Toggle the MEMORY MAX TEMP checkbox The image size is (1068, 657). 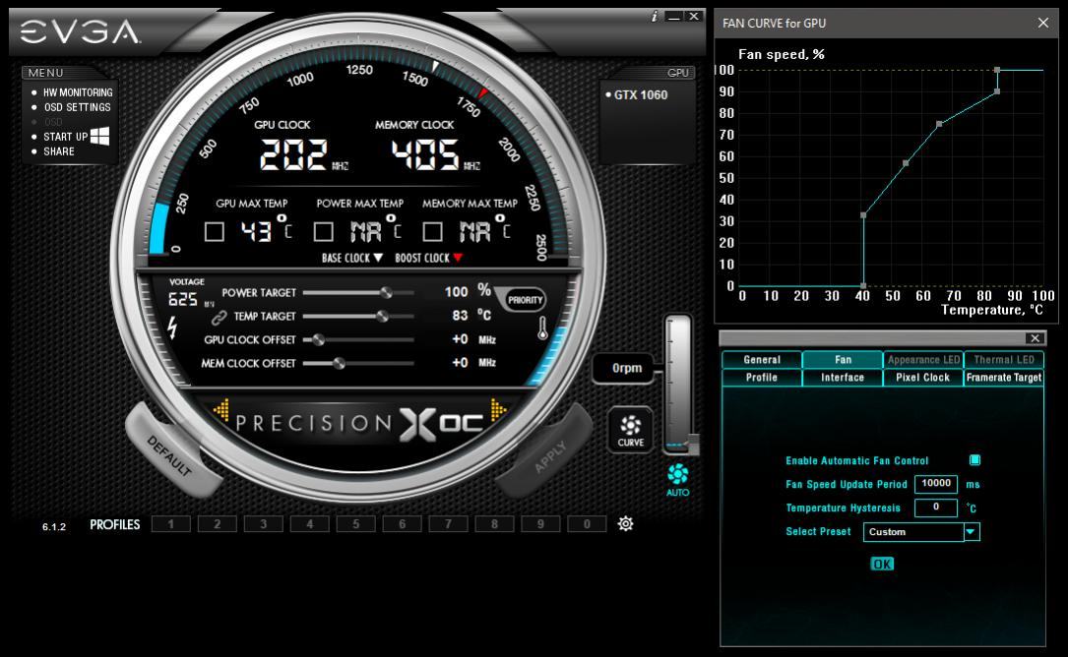pyautogui.click(x=432, y=231)
